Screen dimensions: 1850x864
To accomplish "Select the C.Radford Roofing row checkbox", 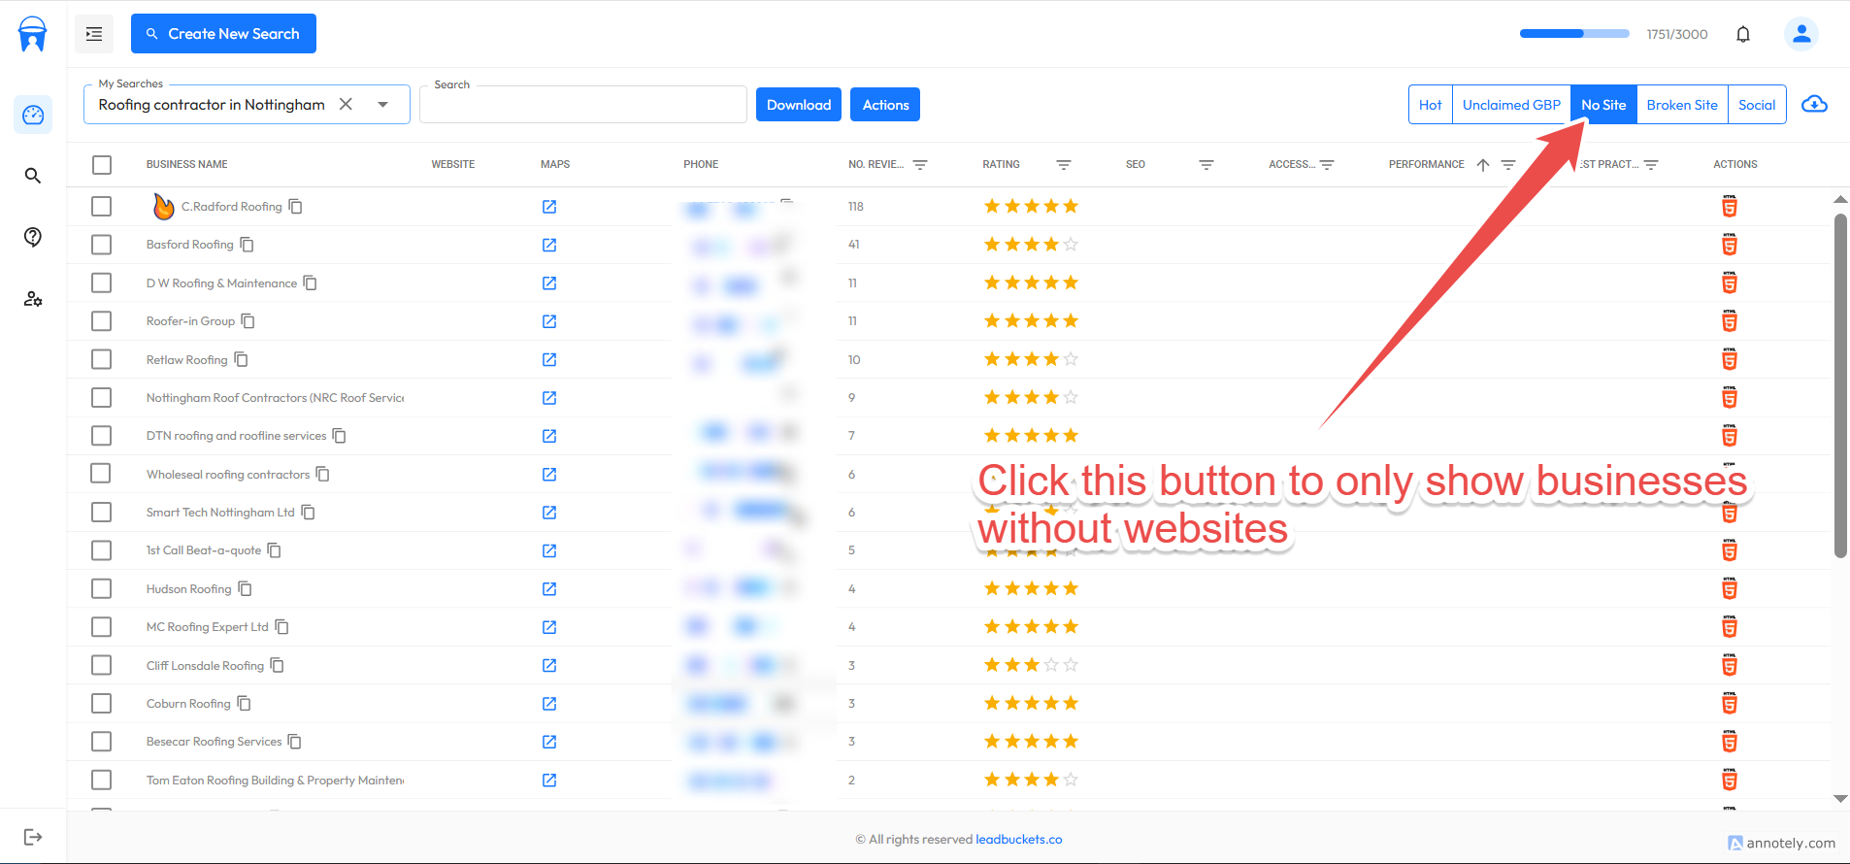I will [102, 207].
